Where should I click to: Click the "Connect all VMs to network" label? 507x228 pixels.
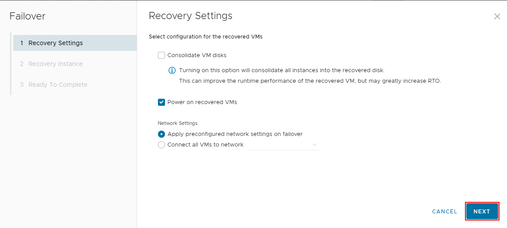pyautogui.click(x=205, y=145)
